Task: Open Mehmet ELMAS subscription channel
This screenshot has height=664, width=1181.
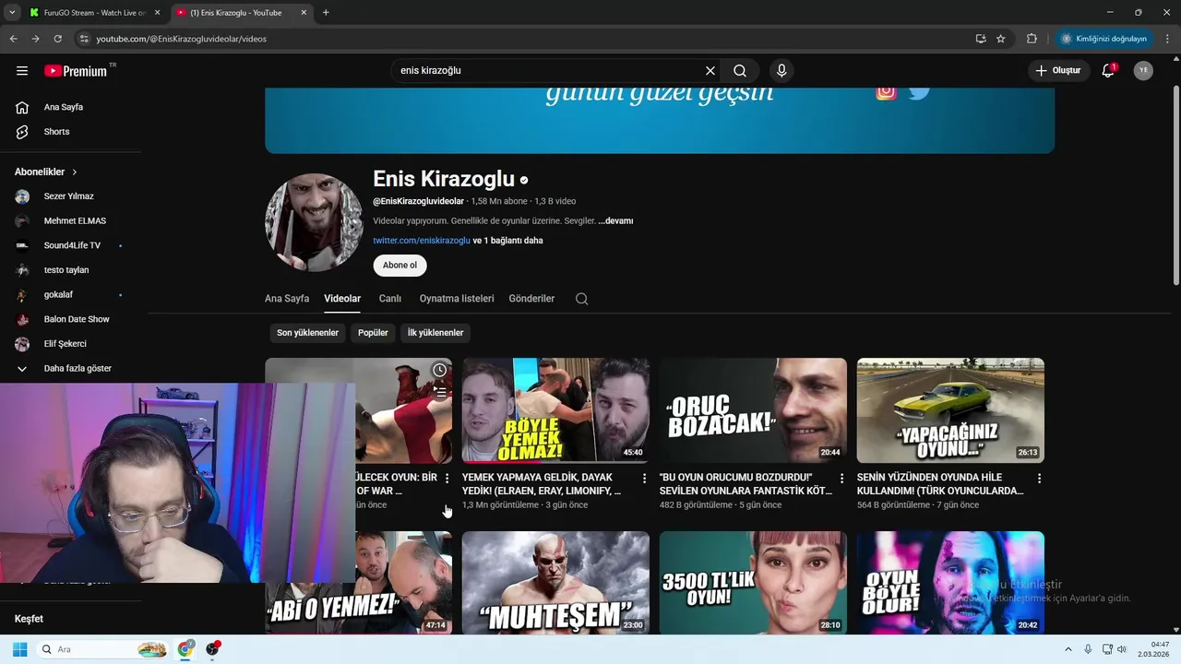Action: click(x=74, y=221)
